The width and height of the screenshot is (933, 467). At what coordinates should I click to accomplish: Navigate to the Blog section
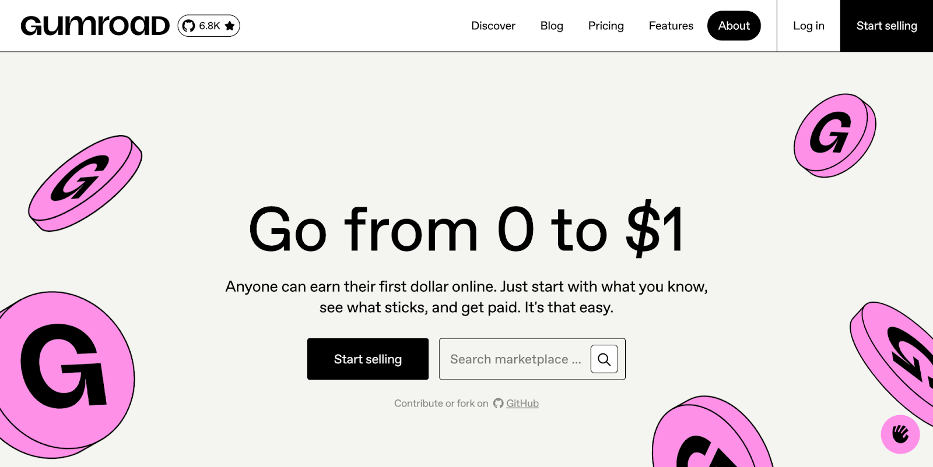pyautogui.click(x=551, y=26)
